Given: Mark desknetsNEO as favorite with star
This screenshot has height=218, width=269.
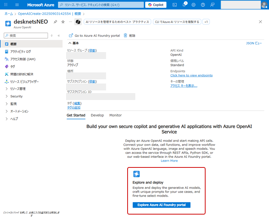Looking at the screenshot, I should tap(63, 22).
